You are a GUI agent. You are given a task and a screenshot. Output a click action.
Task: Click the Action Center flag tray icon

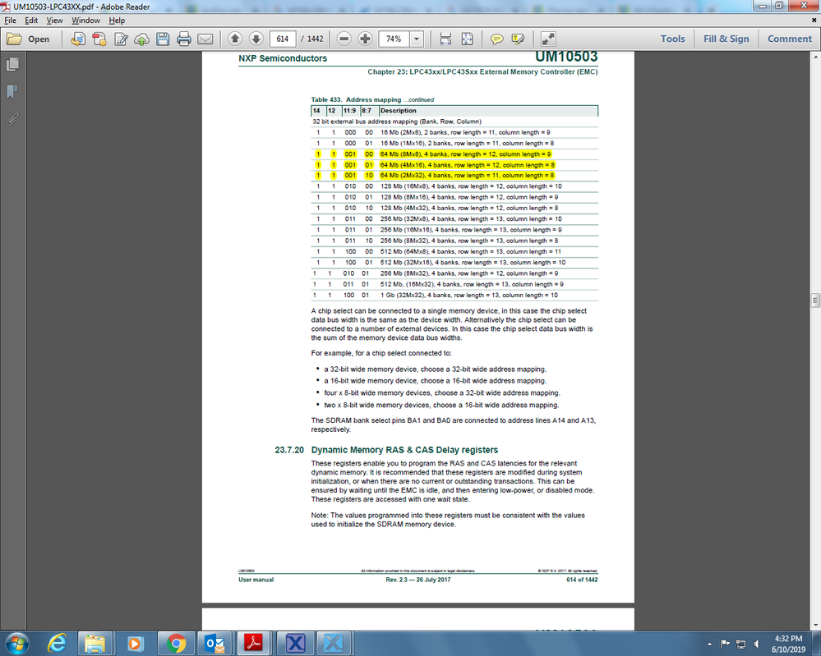(725, 644)
